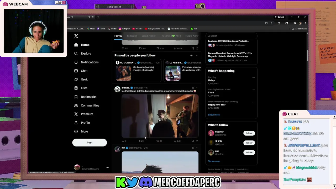Open Lists in the sidebar
Image resolution: width=336 pixels, height=189 pixels.
tap(81, 88)
